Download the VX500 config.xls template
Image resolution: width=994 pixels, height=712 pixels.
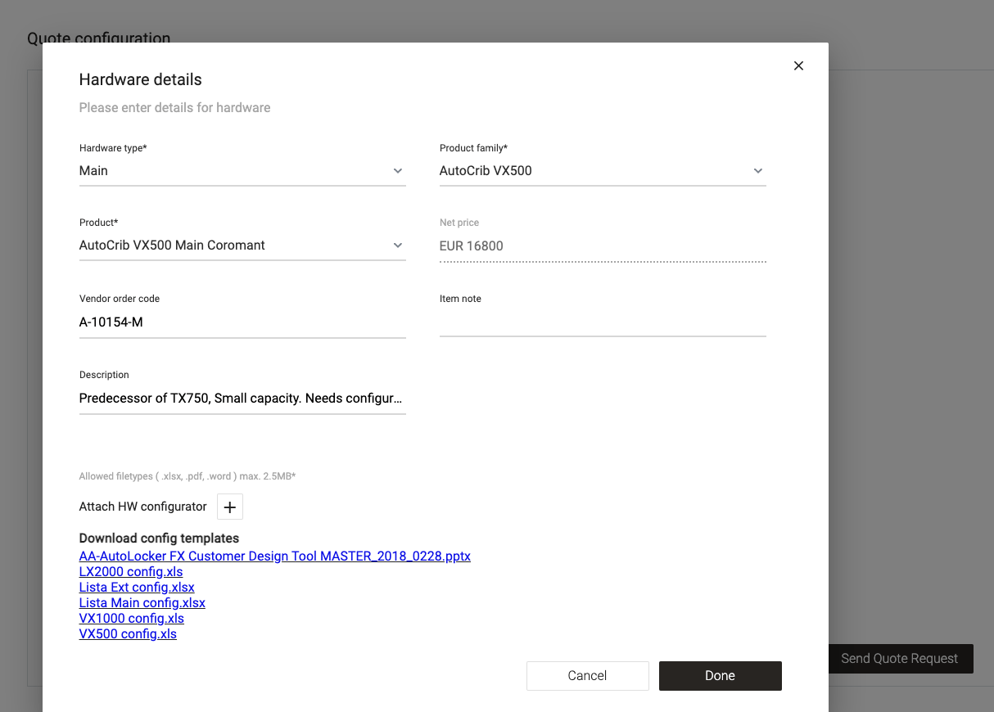tap(128, 634)
